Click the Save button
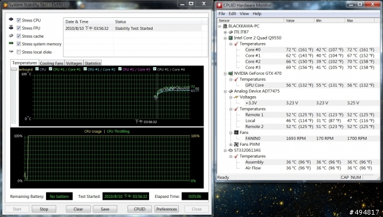The height and width of the screenshot is (217, 383). 105,209
